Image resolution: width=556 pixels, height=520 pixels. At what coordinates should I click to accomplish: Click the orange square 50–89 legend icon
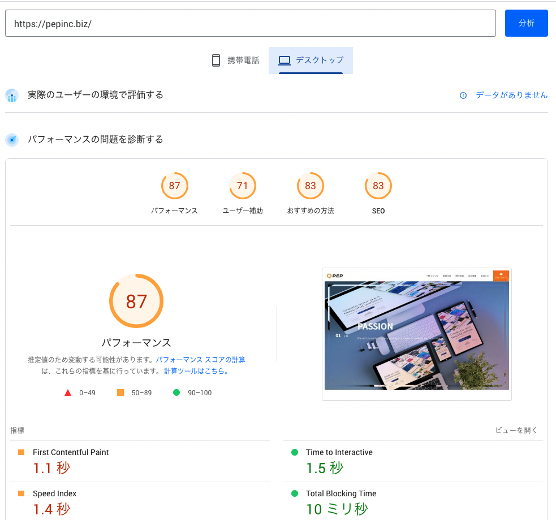[x=120, y=392]
